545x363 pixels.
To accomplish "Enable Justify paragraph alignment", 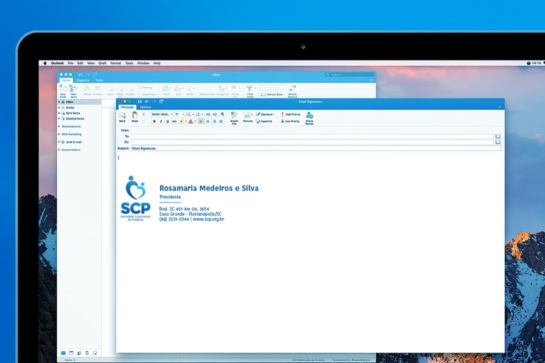I will [x=221, y=121].
